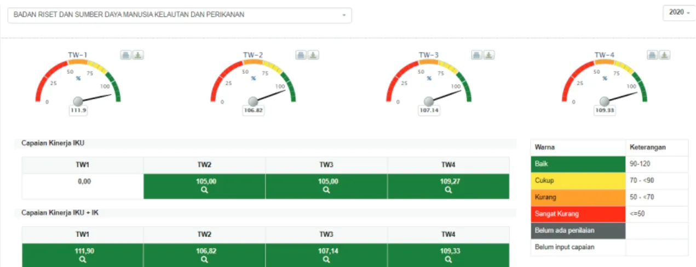696x267 pixels.
Task: Click the print icon beside TW-3 gauge
Action: tap(477, 55)
